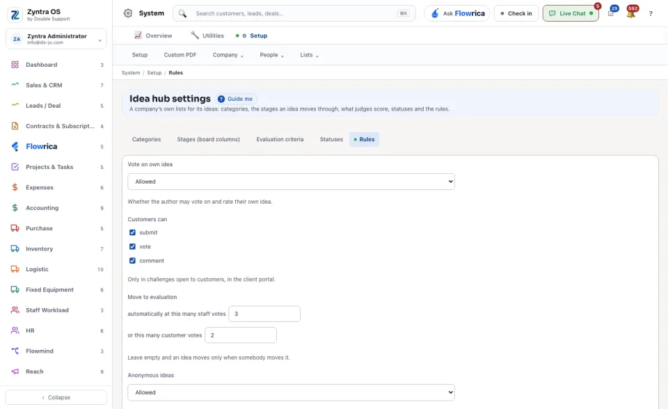Uncheck the customers can submit checkbox

click(132, 232)
